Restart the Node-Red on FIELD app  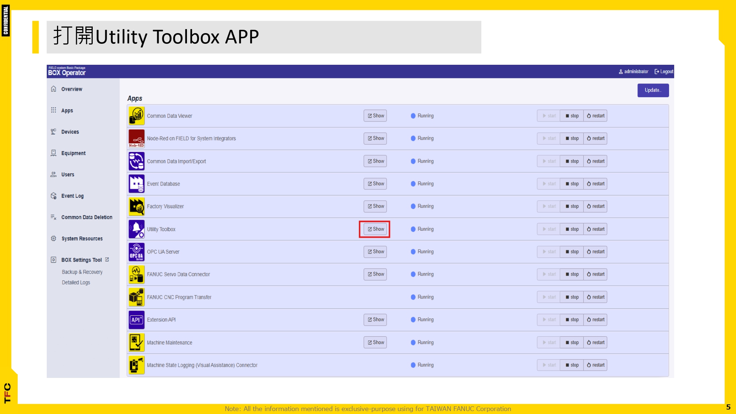click(x=595, y=138)
